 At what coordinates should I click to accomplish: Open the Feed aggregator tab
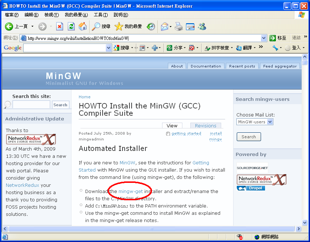point(280,66)
